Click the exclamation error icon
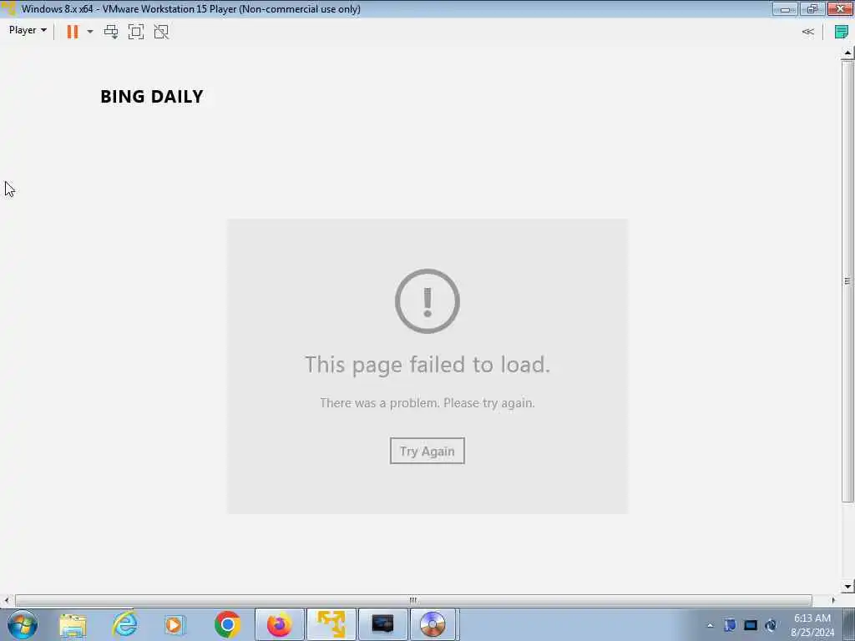855x641 pixels. coord(427,300)
